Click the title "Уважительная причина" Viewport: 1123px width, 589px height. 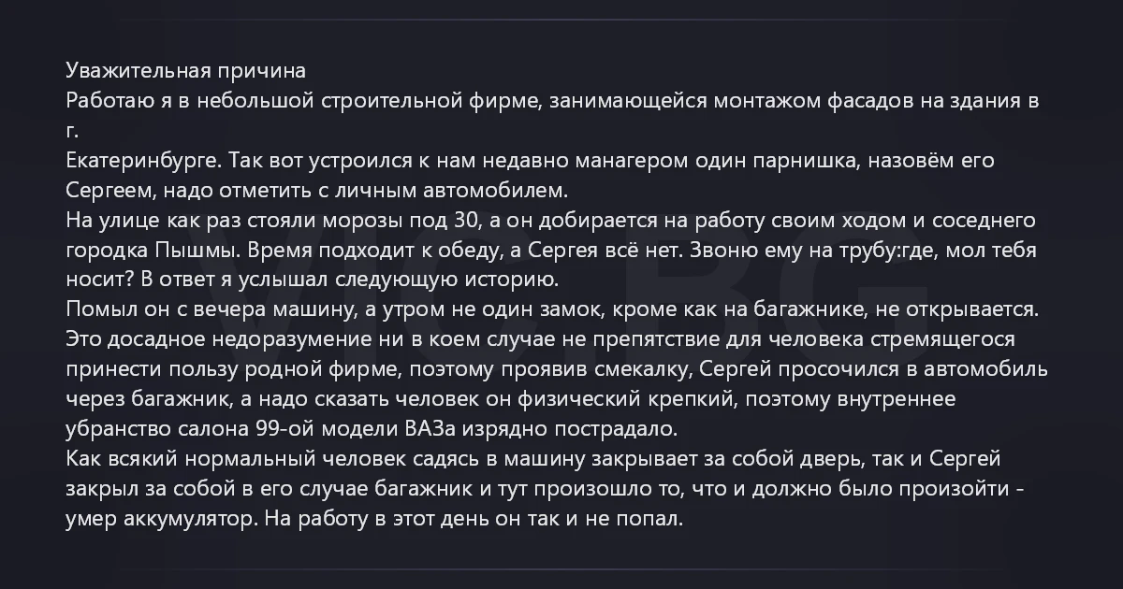click(x=186, y=71)
